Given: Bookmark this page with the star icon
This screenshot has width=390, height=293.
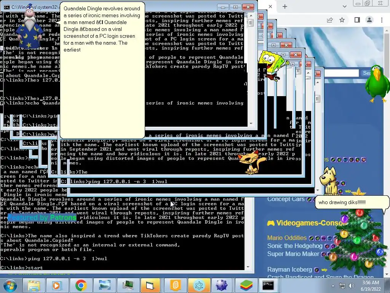Looking at the screenshot, I should pyautogui.click(x=342, y=20).
